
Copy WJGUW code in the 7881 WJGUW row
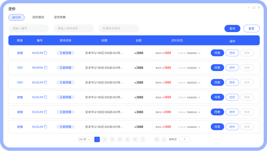click(46, 82)
